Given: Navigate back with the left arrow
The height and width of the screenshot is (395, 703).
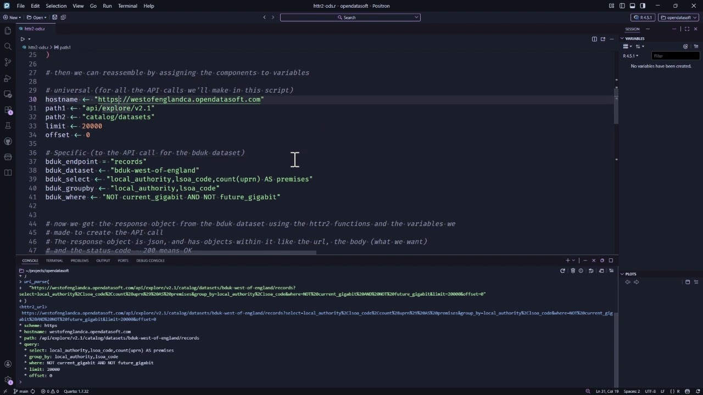Looking at the screenshot, I should [x=264, y=18].
